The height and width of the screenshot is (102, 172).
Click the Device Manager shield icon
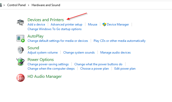pyautogui.click(x=104, y=24)
